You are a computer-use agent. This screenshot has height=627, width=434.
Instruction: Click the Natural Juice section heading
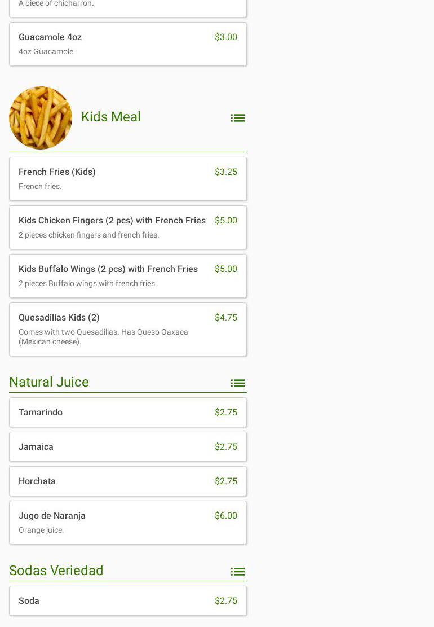click(49, 382)
